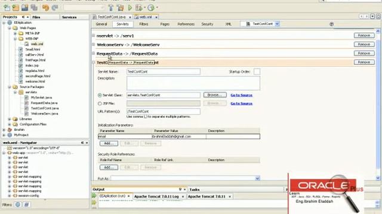
Task: Open the TestConfCont.java editor tab
Action: (x=112, y=17)
